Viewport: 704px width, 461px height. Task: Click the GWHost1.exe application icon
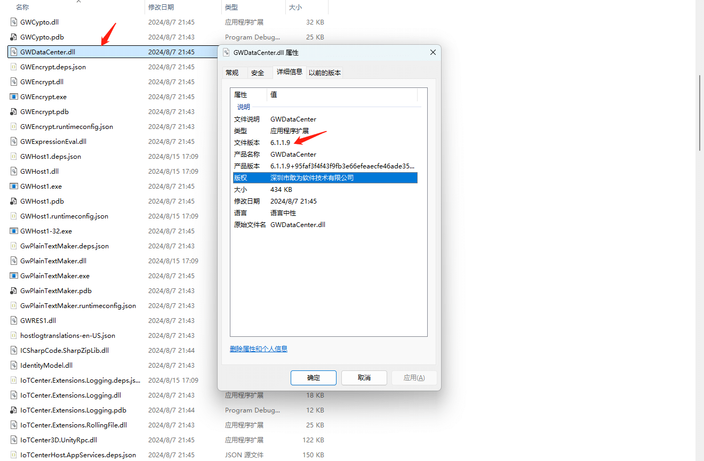pyautogui.click(x=14, y=187)
